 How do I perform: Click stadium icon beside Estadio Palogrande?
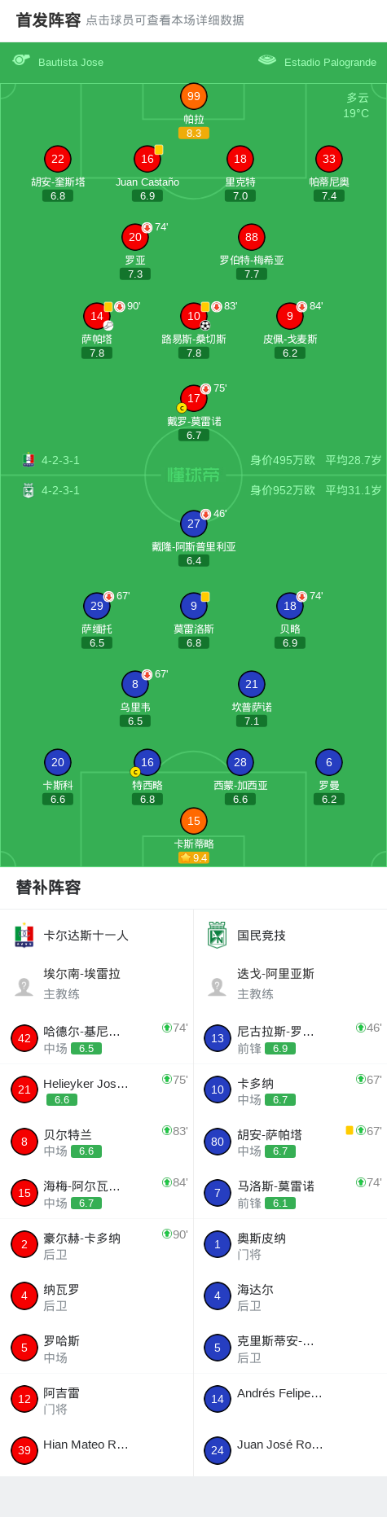point(266,59)
